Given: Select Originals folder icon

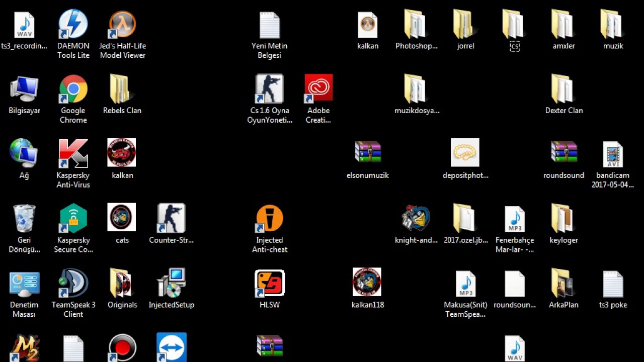Looking at the screenshot, I should coord(121,283).
